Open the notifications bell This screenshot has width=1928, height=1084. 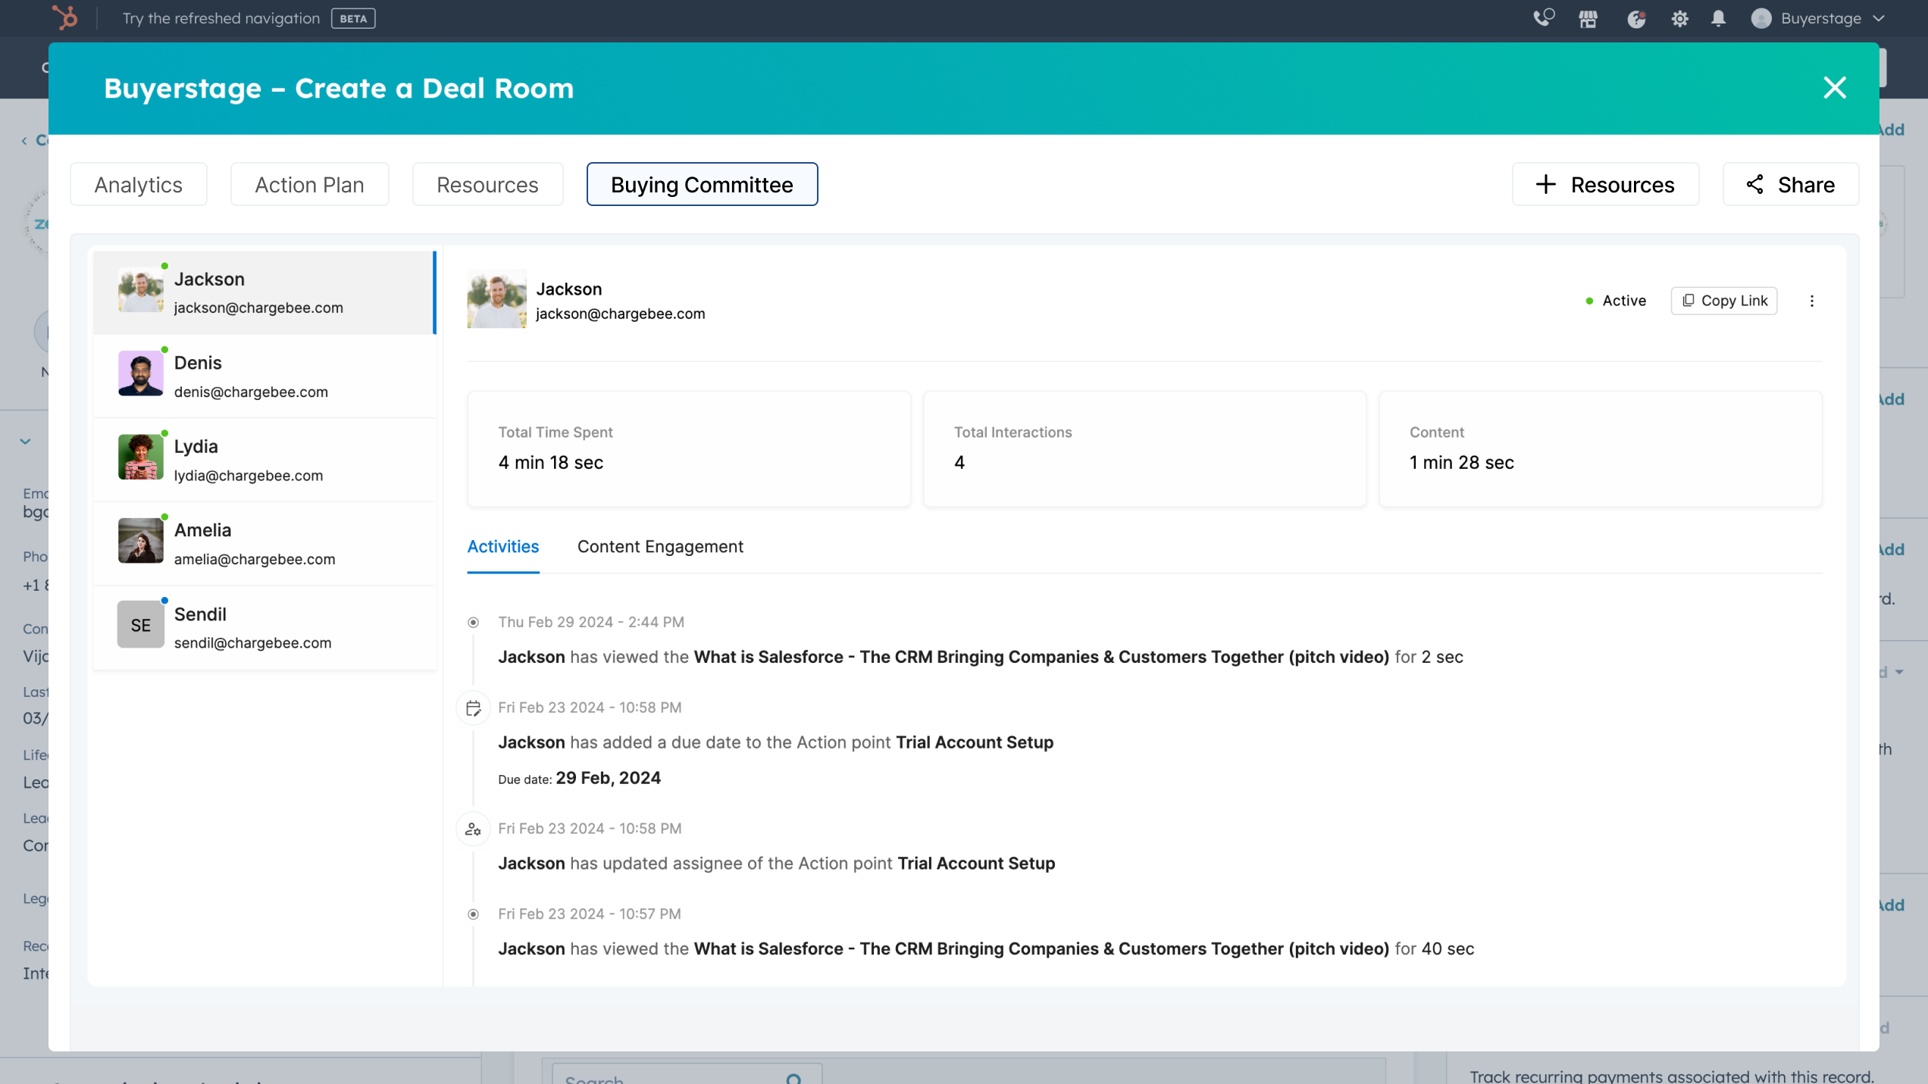(1718, 18)
